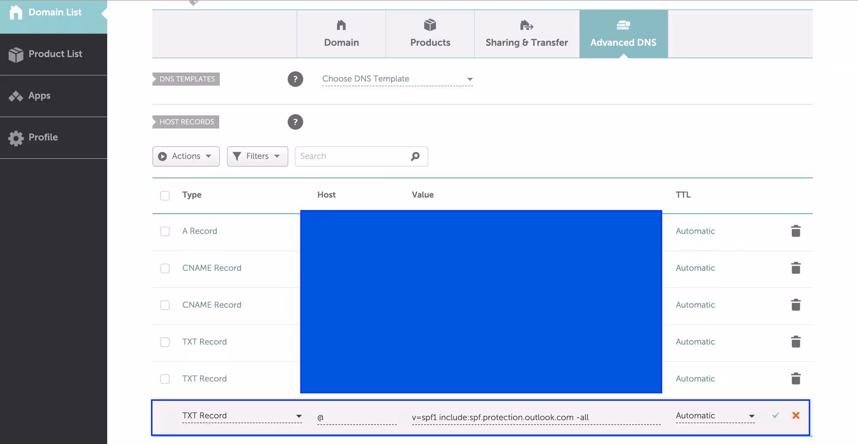Screen dimensions: 858x444
Task: Click trash icon for last TXT Record
Action: (x=796, y=379)
